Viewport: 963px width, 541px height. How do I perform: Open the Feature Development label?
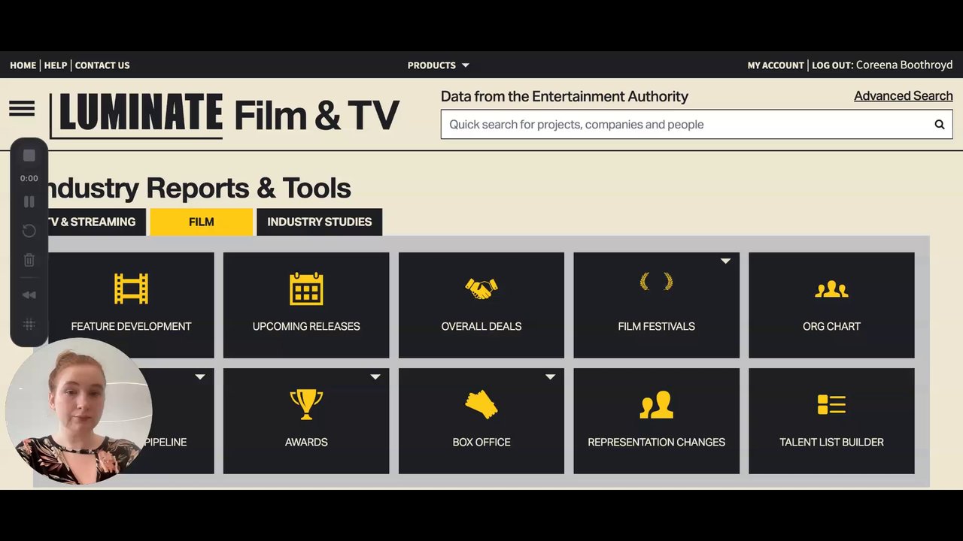coord(131,326)
